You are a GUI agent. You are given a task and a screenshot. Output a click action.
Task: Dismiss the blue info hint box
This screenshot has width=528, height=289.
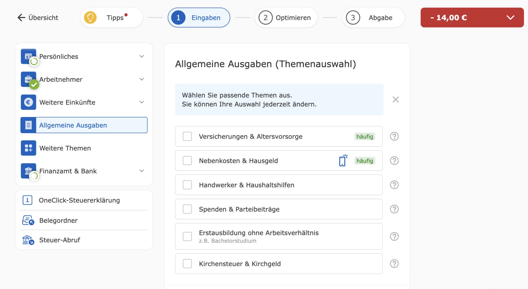click(395, 100)
